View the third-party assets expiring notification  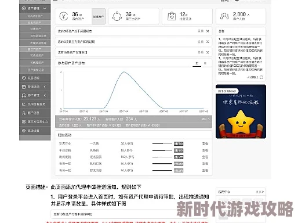pos(201,42)
